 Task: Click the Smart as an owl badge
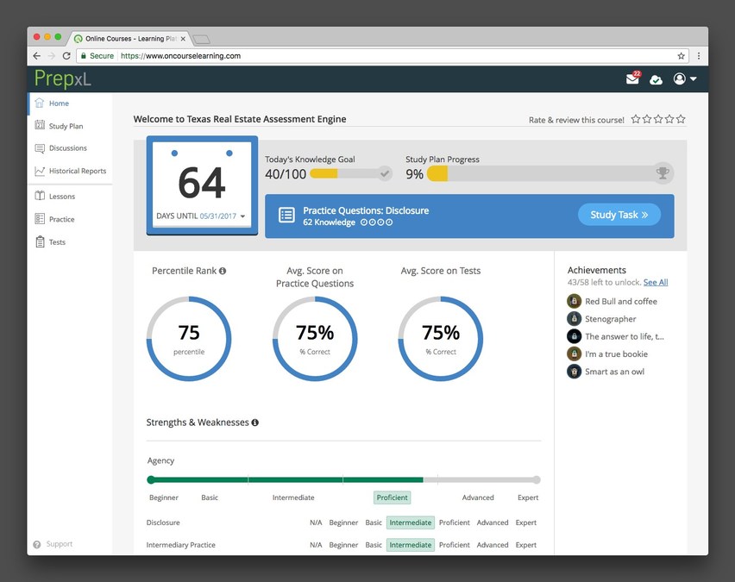(x=574, y=372)
